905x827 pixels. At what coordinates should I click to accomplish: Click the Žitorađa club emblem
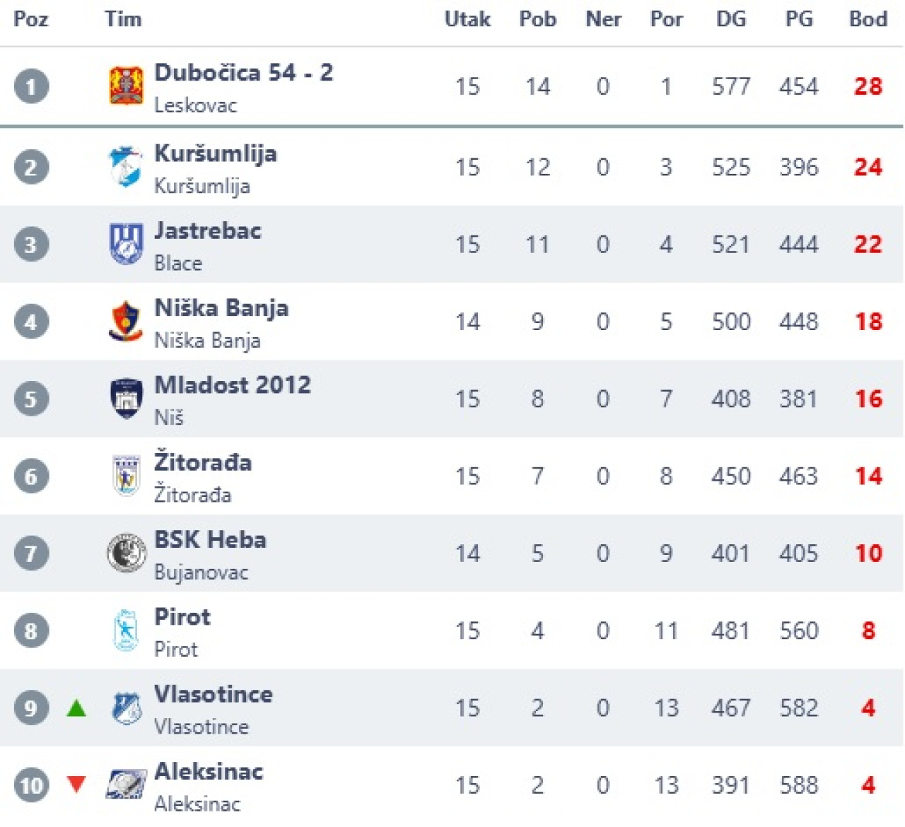(126, 475)
